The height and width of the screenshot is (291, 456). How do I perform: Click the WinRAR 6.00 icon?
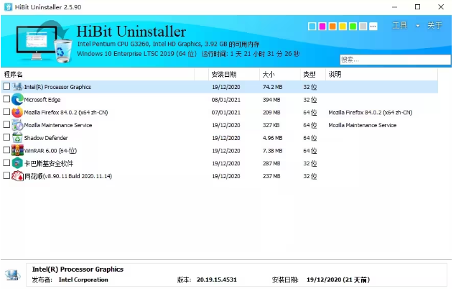coord(17,150)
